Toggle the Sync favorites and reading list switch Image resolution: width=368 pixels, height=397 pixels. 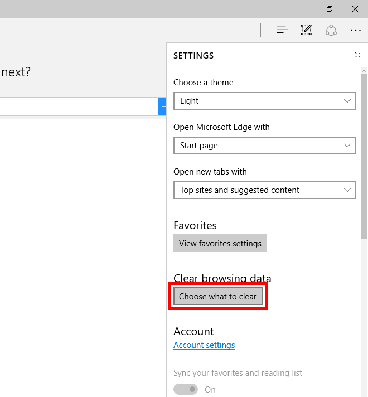tap(186, 389)
